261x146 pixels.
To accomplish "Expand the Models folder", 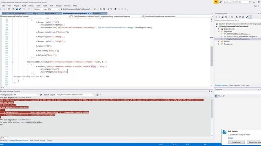I will click(x=219, y=41).
